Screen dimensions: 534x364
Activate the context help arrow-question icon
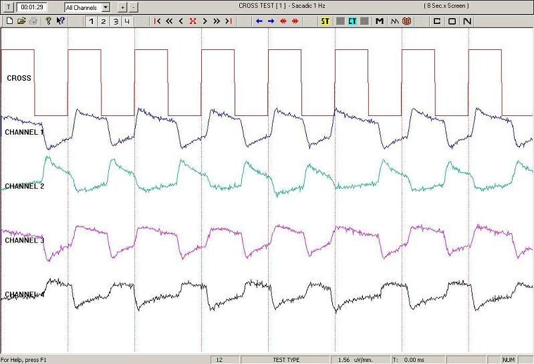pyautogui.click(x=60, y=21)
